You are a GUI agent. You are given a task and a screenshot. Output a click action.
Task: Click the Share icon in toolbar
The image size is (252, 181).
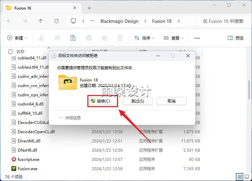click(x=104, y=38)
